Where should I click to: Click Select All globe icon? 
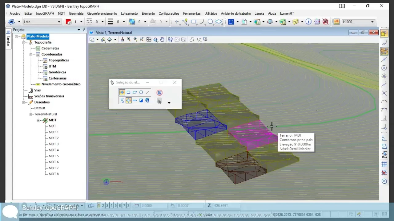147,100
